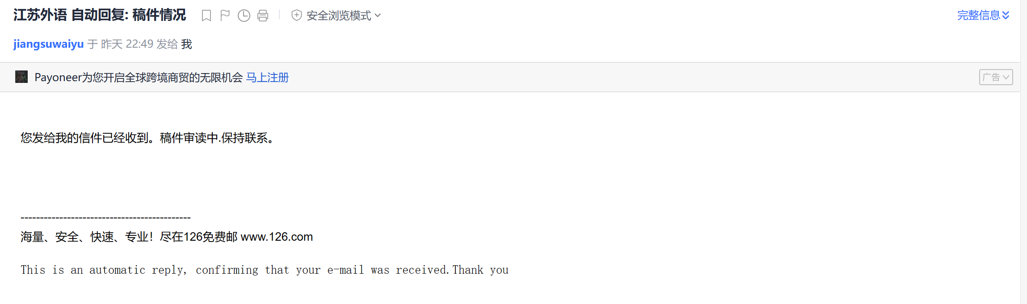
Task: Expand details with the 完整信息 double chevron
Action: pyautogui.click(x=1006, y=15)
